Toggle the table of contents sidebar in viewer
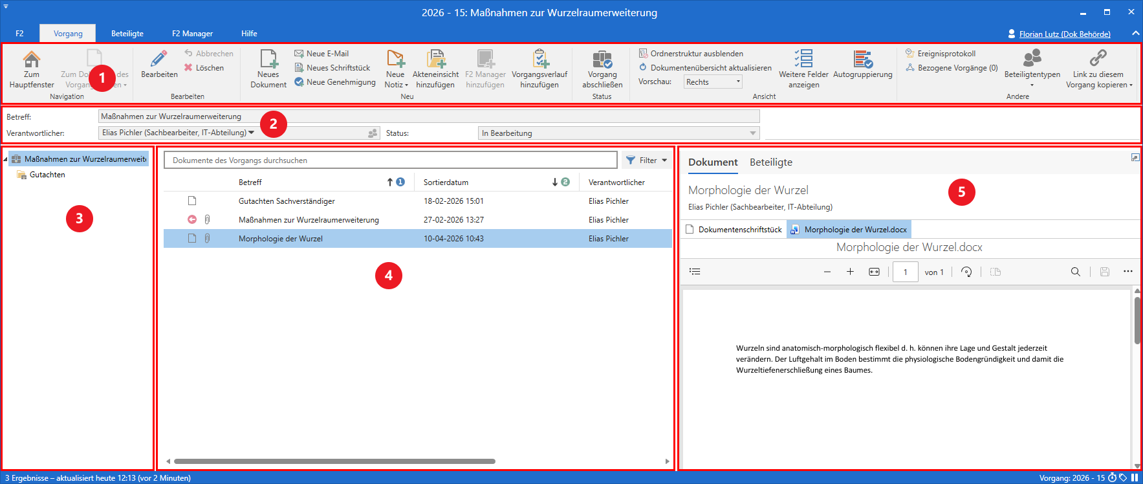 [695, 272]
